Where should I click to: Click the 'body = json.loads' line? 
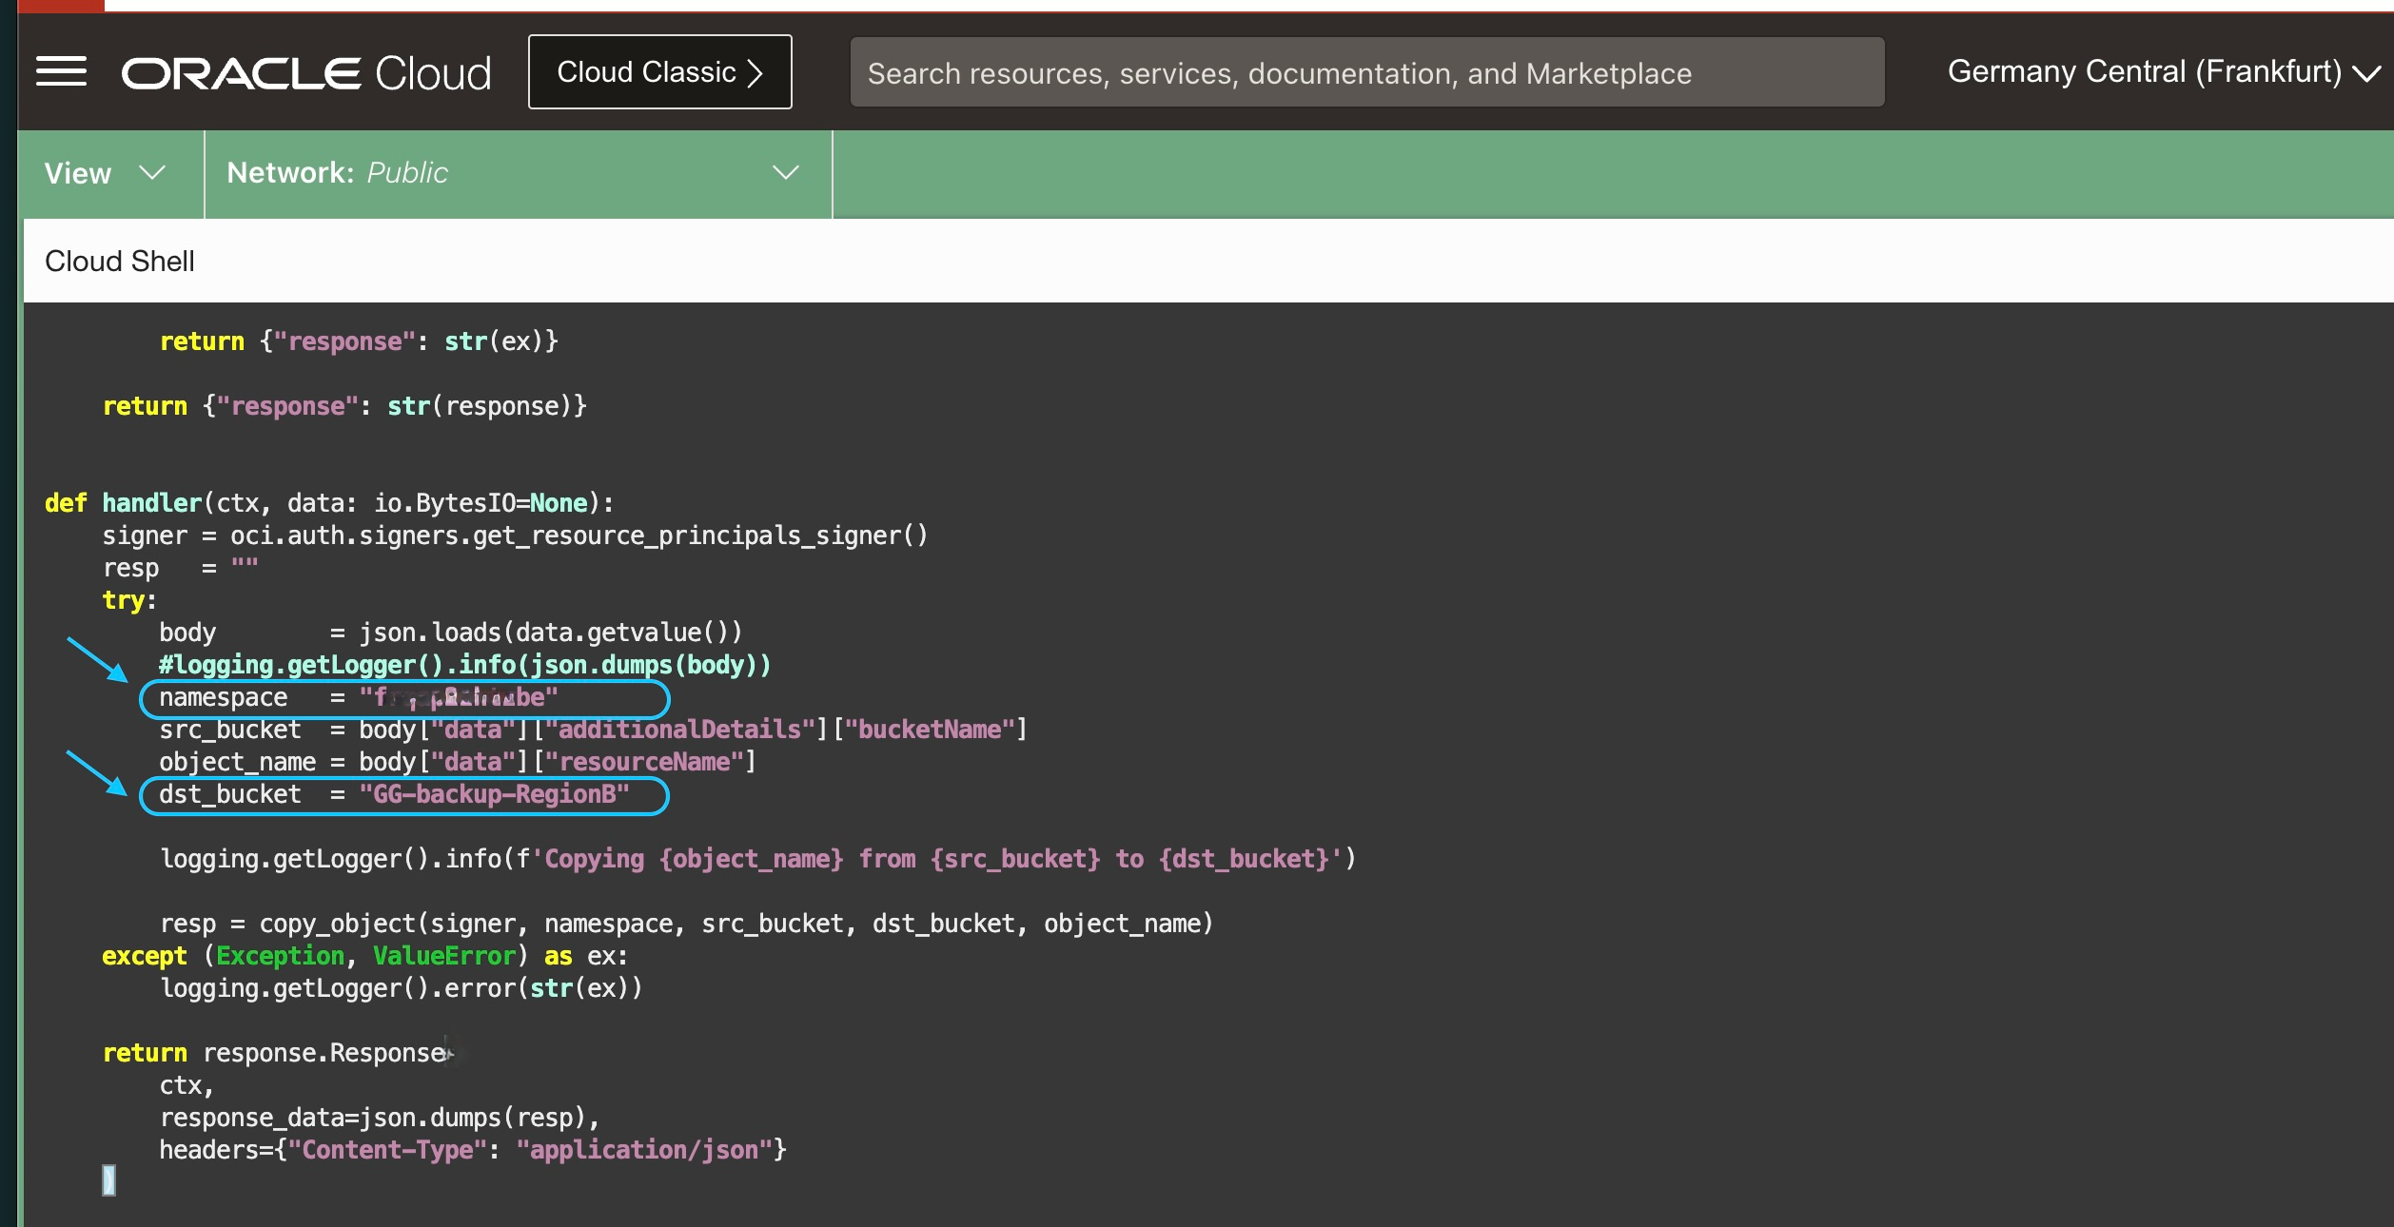450,633
